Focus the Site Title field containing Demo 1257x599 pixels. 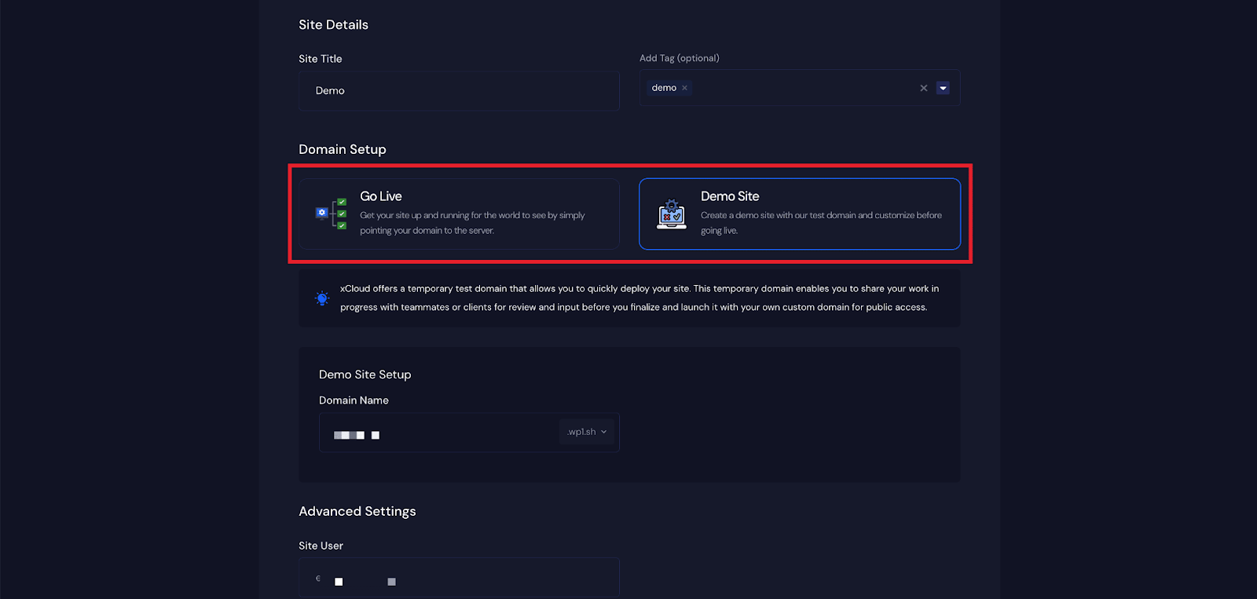point(459,91)
